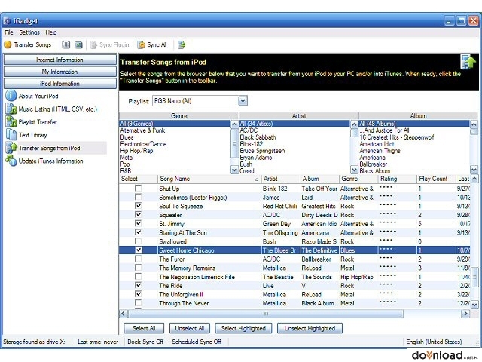Select Bruce Springsteen in Artist list
Viewport: 482px width, 362px height.
click(x=262, y=151)
